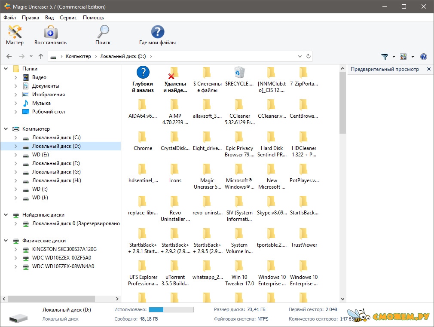Select Локальный диск 0 found disk
434x327 pixels.
(76, 223)
